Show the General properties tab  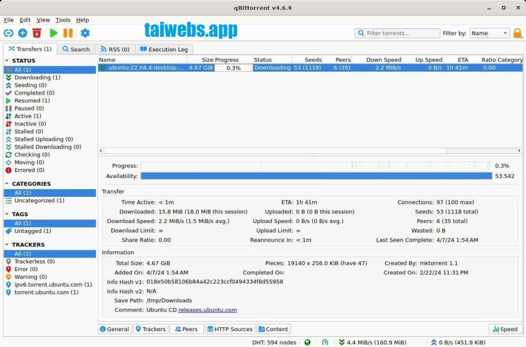pos(115,329)
